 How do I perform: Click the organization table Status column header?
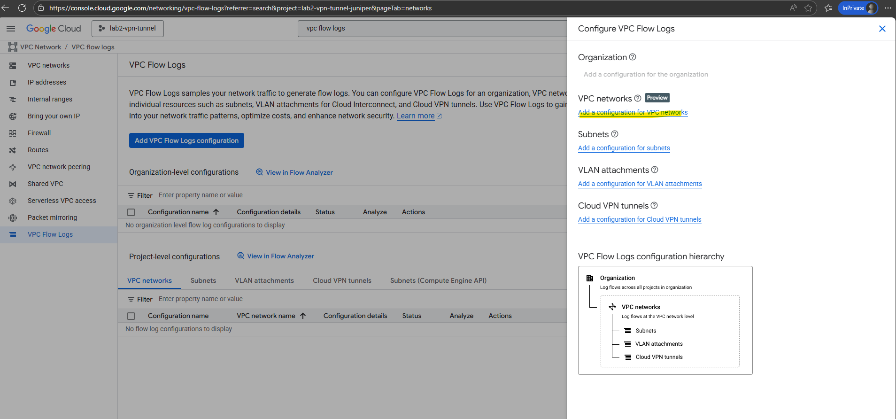click(325, 212)
